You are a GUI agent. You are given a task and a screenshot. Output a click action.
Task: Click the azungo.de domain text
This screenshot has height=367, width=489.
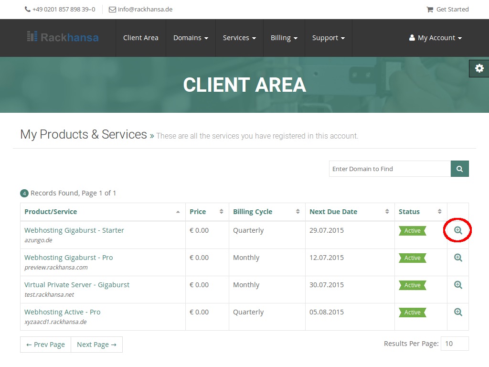point(38,240)
